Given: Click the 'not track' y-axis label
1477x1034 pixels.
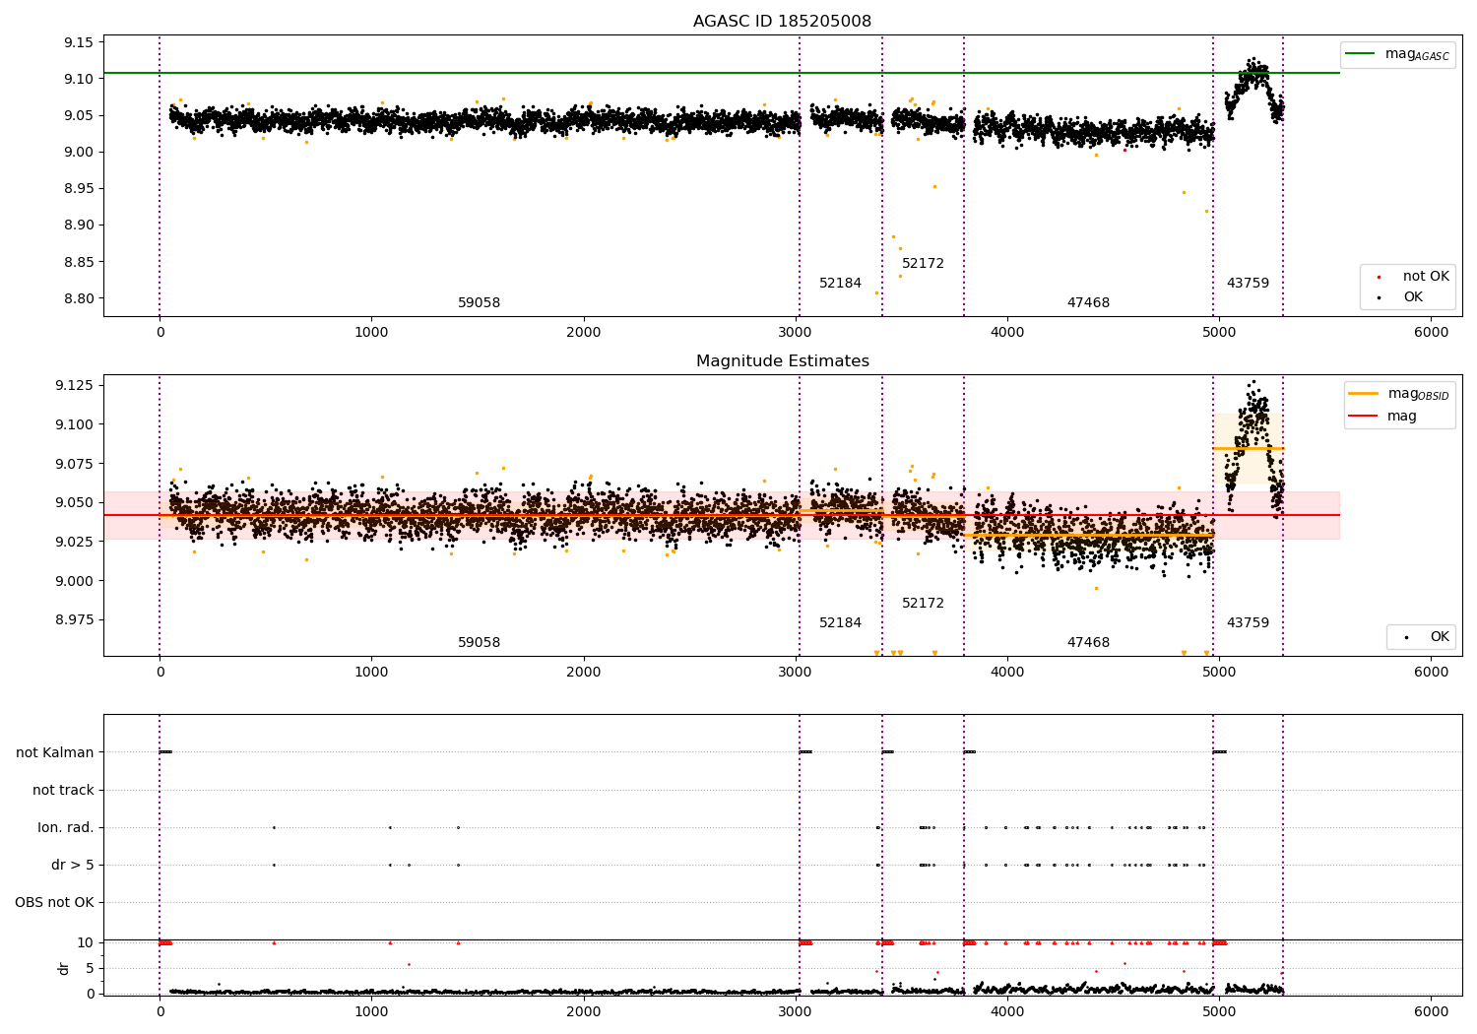Looking at the screenshot, I should (63, 790).
